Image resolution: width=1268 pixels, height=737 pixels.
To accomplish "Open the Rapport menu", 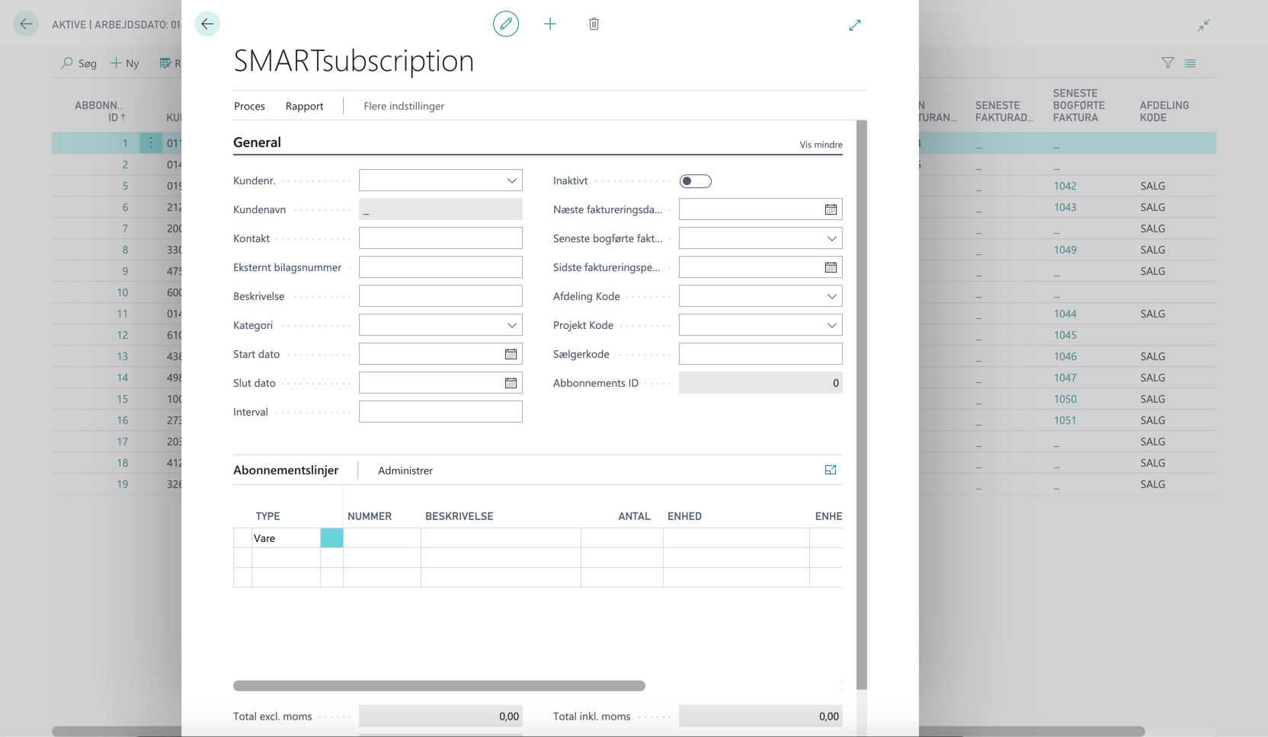I will (304, 106).
